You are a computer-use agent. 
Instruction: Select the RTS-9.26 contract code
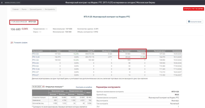(x=35, y=66)
